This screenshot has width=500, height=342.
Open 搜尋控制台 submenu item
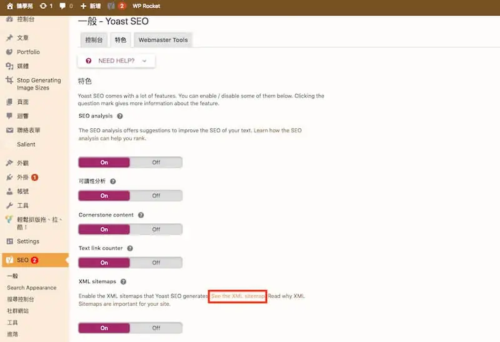coord(21,299)
